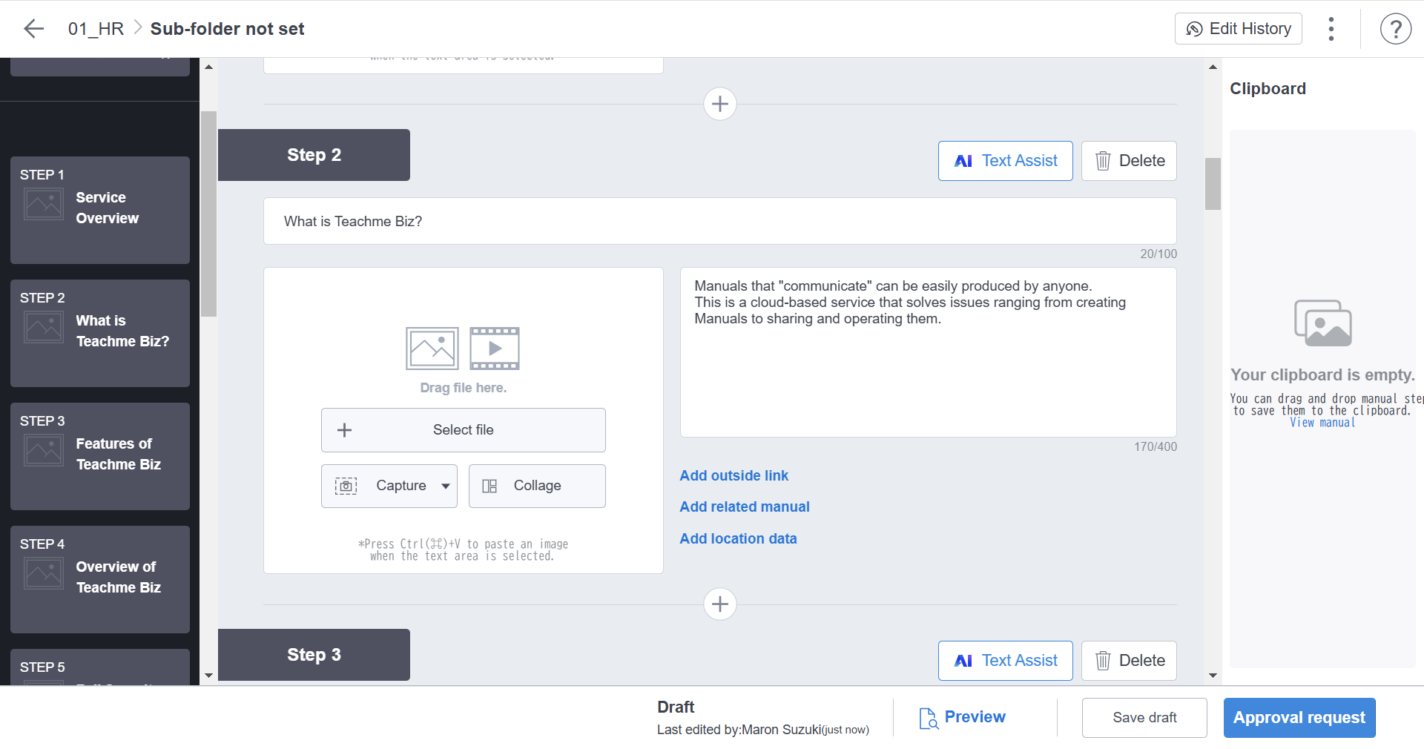Open Edit History

point(1238,29)
